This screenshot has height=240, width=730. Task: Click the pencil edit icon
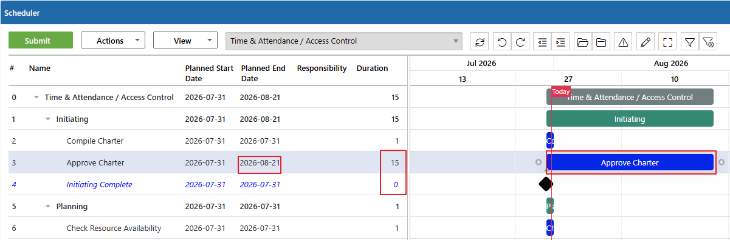tap(646, 41)
